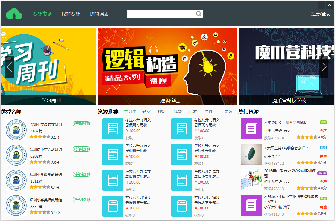The height and width of the screenshot is (221, 335).
Task: Click 注册/登录 to sign in
Action: pyautogui.click(x=320, y=14)
